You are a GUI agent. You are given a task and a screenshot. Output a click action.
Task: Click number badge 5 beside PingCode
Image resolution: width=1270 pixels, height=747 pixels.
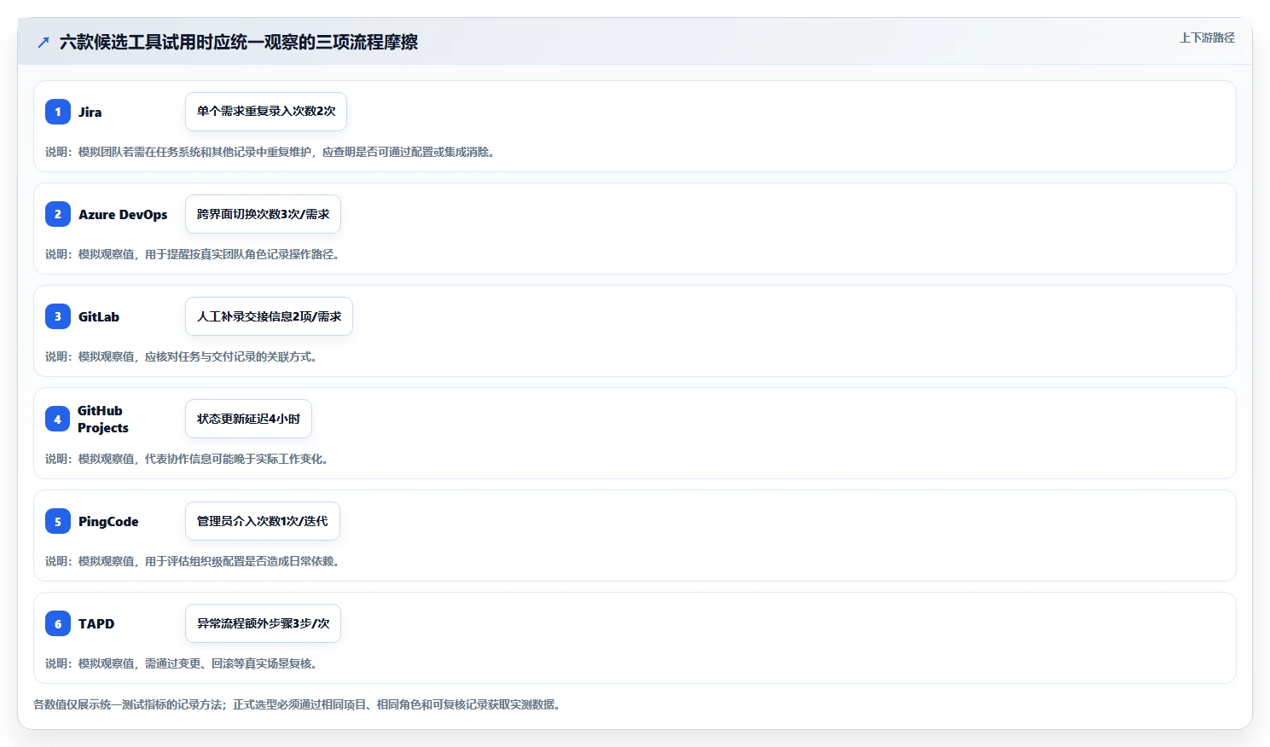click(x=58, y=521)
